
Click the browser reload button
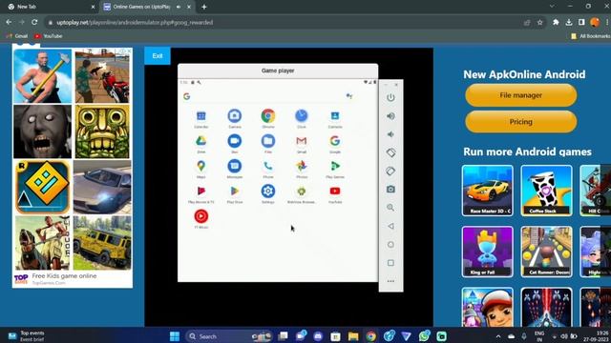[34, 22]
